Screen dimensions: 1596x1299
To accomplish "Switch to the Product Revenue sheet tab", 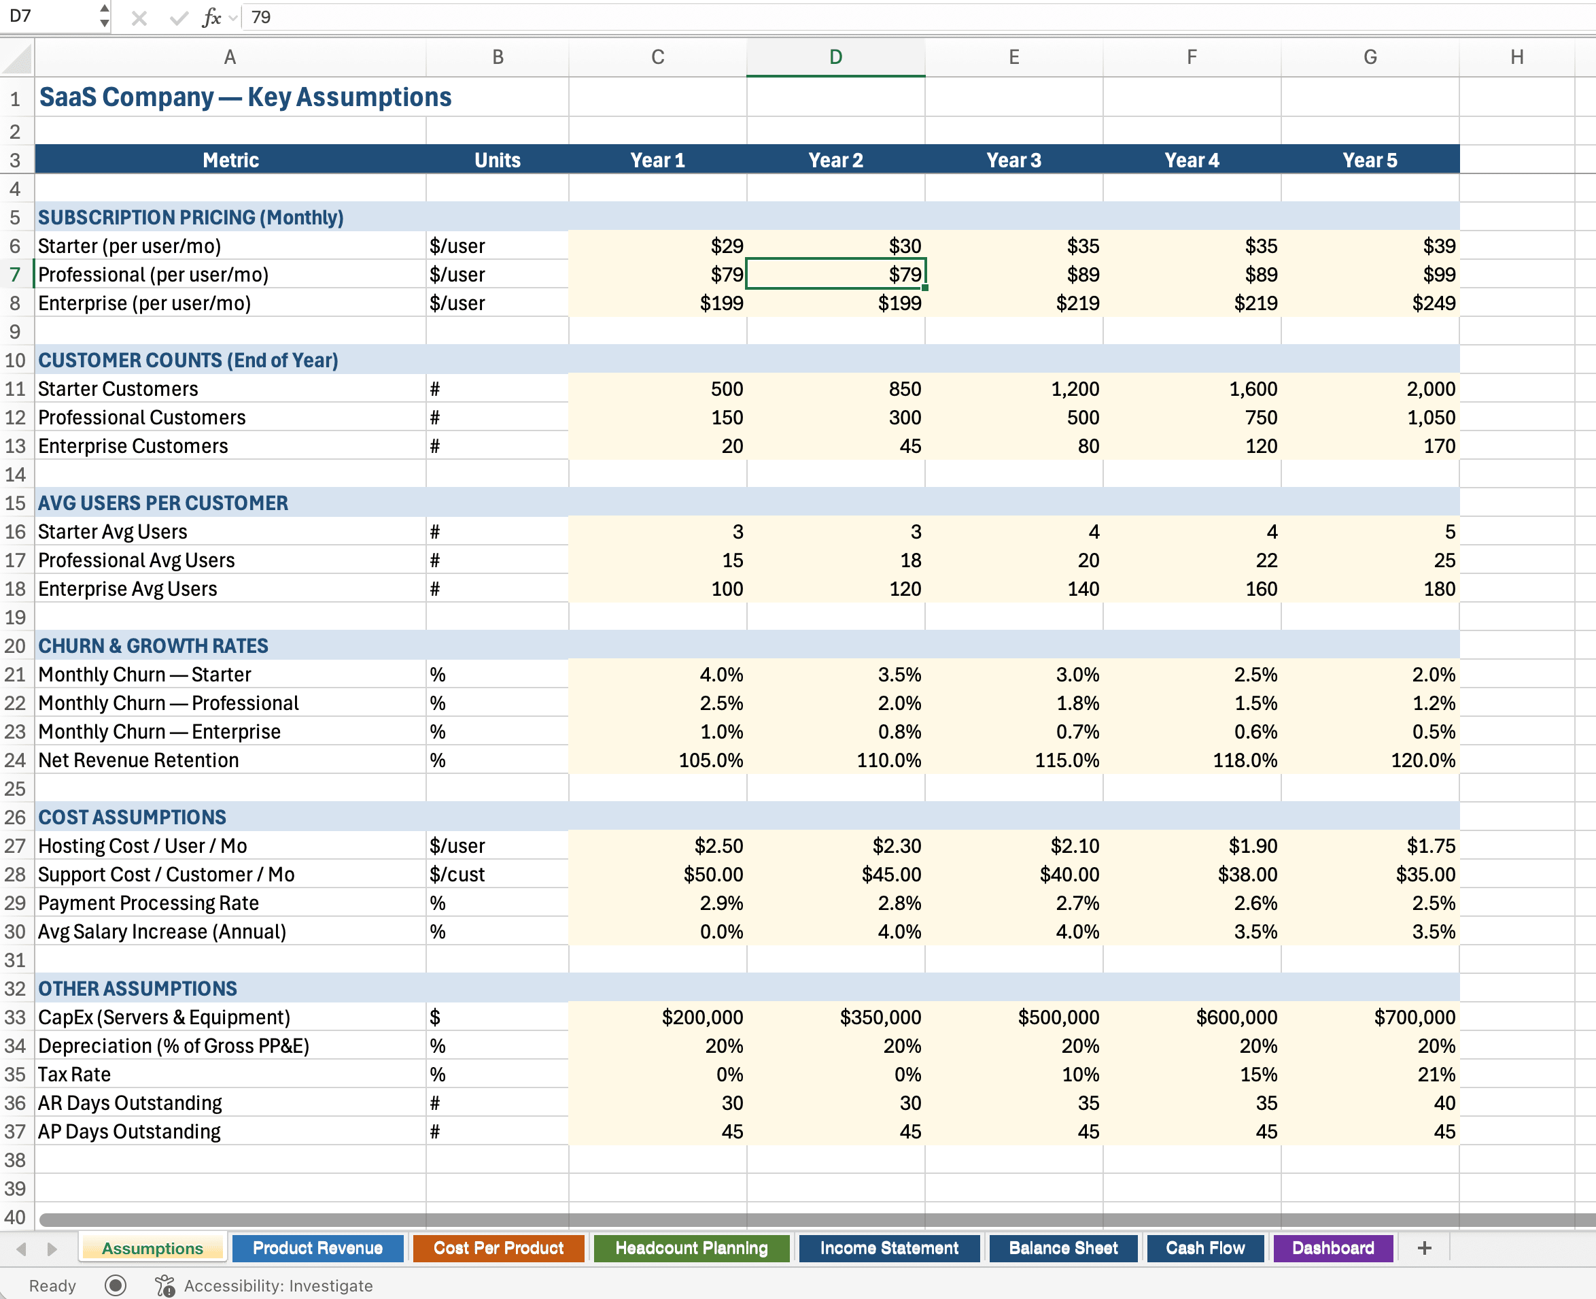I will [x=317, y=1247].
